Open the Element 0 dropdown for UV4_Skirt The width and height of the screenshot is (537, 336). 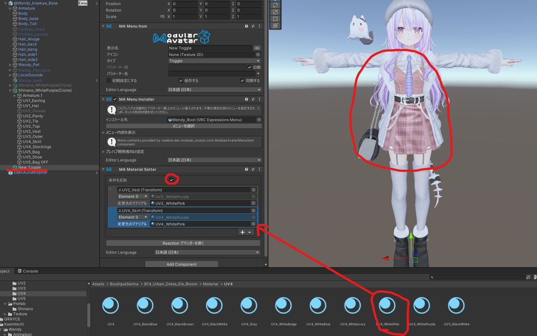[x=133, y=217]
